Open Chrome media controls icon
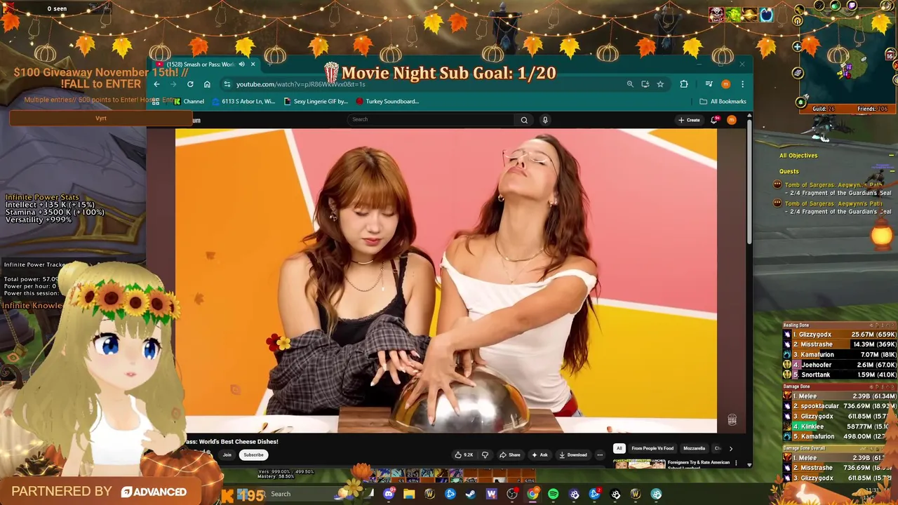The height and width of the screenshot is (505, 898). tap(709, 84)
